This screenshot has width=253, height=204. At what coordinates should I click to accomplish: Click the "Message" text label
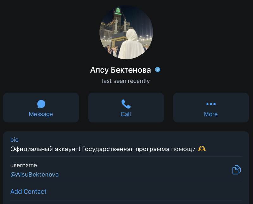pos(41,114)
